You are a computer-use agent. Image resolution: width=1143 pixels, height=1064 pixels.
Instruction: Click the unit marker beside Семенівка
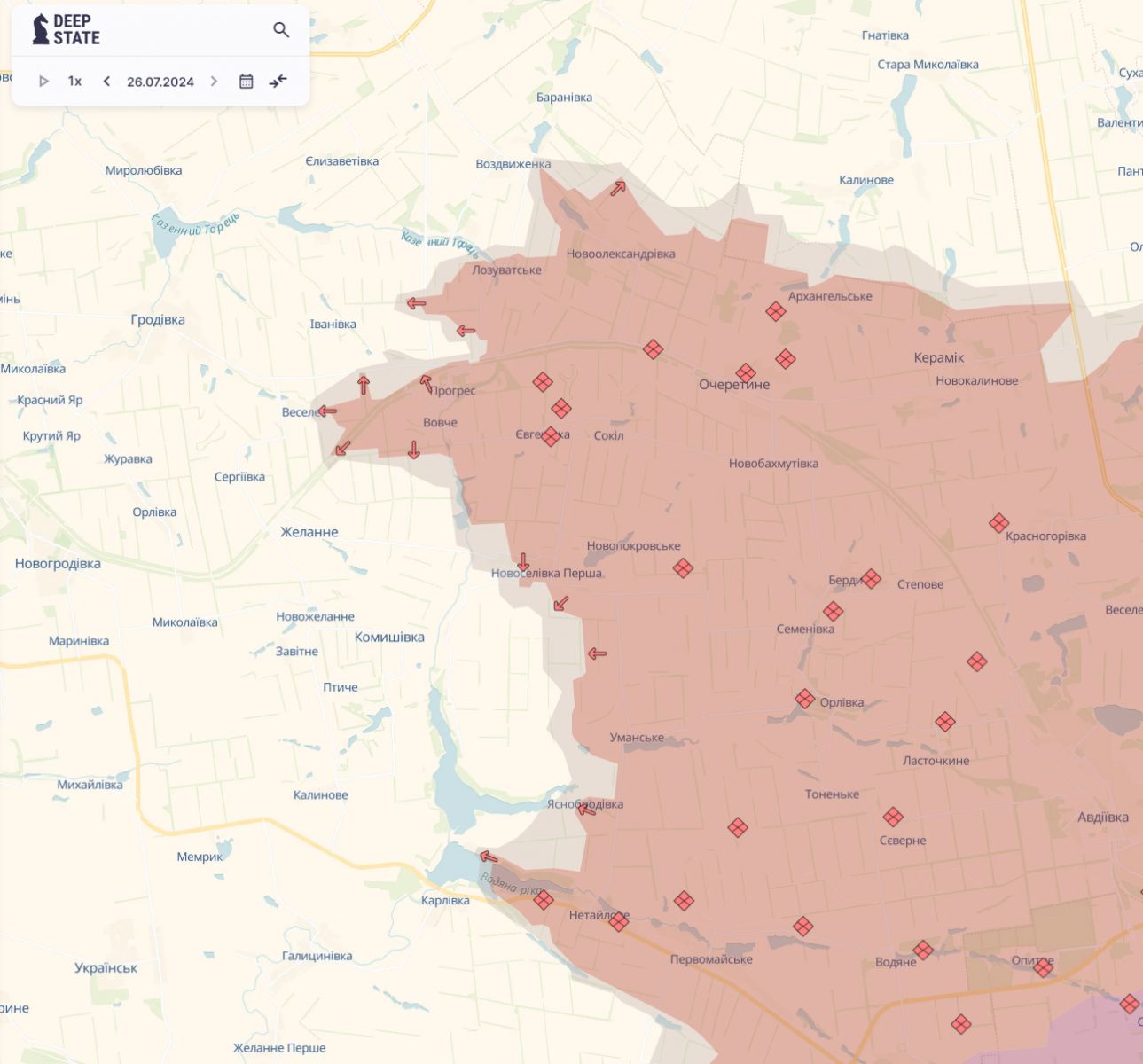(833, 611)
